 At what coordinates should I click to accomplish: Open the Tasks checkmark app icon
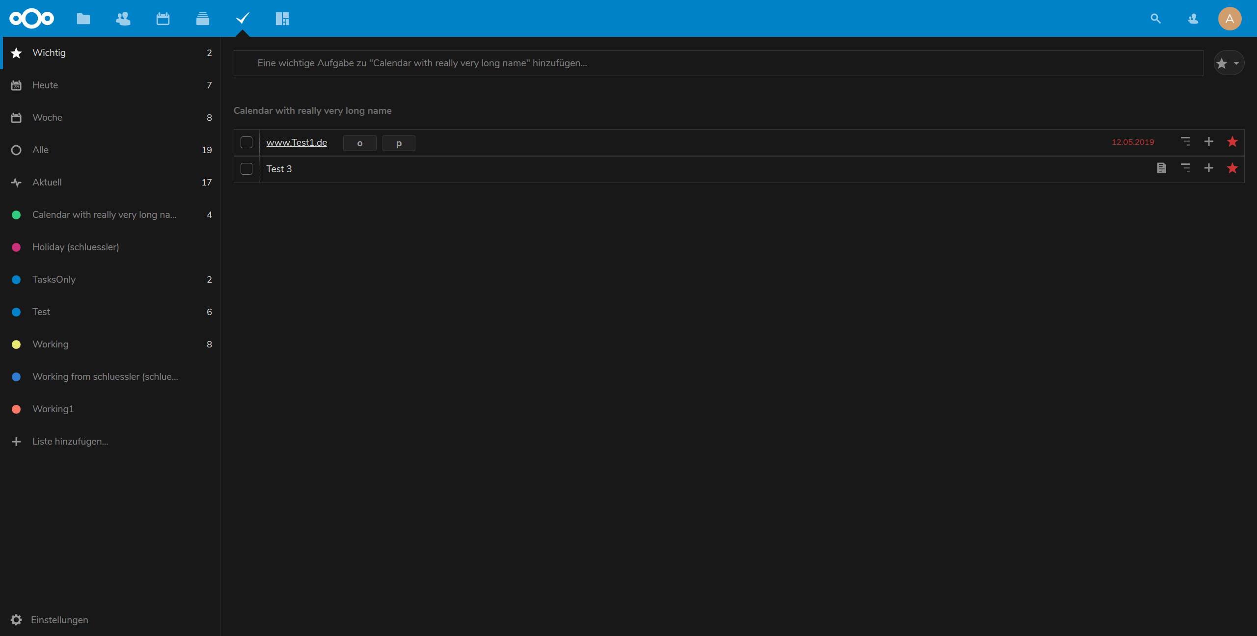(x=243, y=19)
